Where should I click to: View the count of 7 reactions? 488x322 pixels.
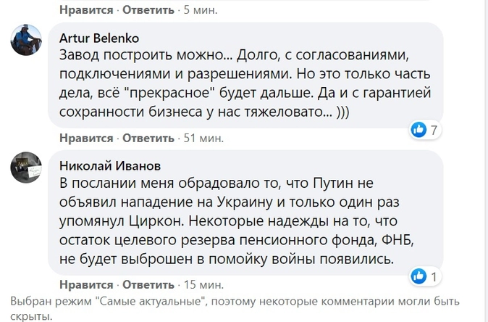click(434, 130)
